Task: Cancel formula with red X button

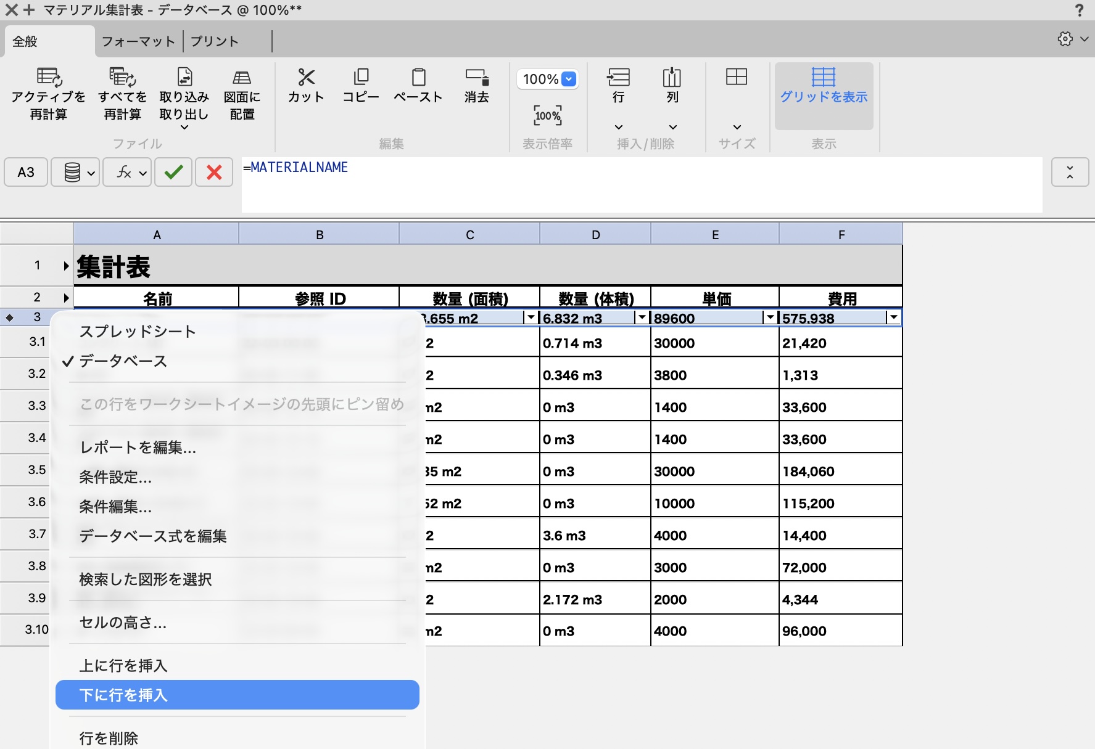Action: (x=214, y=172)
